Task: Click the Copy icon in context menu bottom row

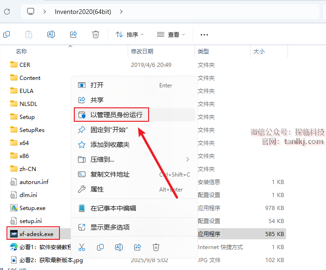Action: 100,247
